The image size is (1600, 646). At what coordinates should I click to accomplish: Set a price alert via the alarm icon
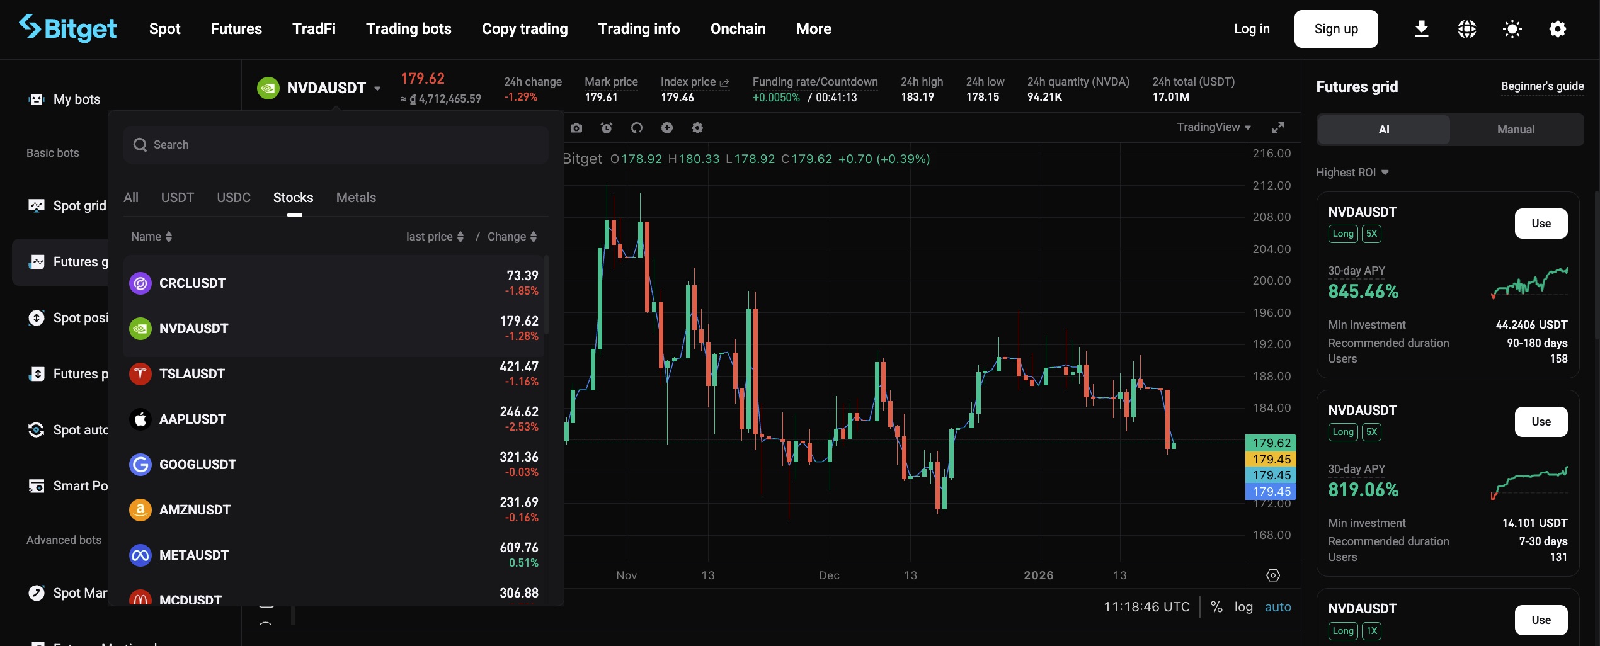pyautogui.click(x=607, y=128)
